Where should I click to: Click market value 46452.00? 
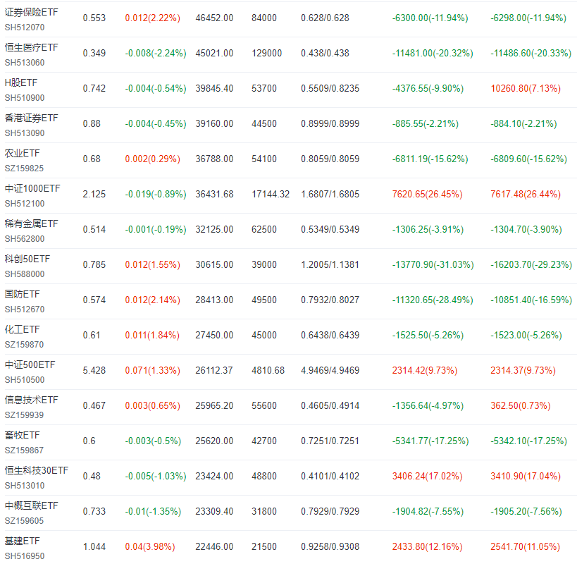[214, 18]
